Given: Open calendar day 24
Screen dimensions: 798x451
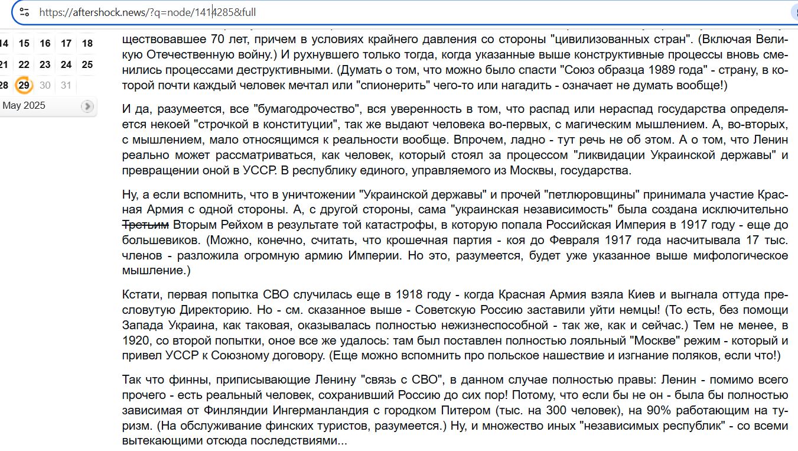Looking at the screenshot, I should pos(66,64).
